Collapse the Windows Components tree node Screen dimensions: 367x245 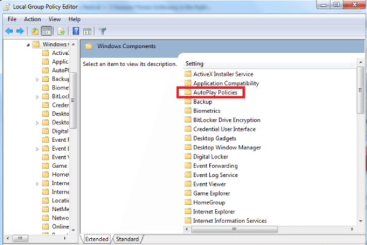(x=28, y=44)
